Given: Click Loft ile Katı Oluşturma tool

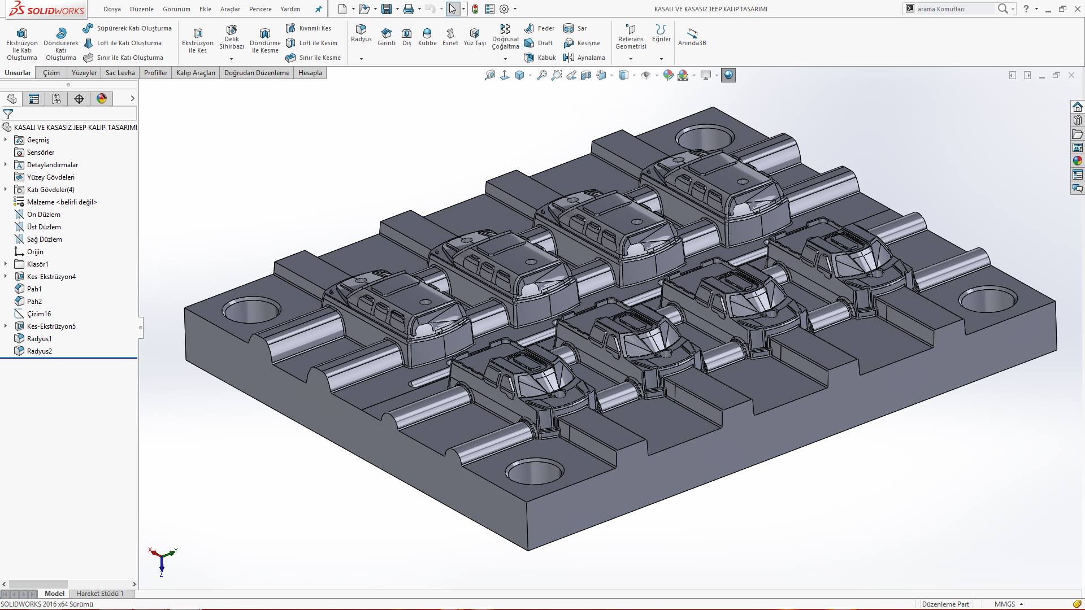Looking at the screenshot, I should tap(123, 43).
